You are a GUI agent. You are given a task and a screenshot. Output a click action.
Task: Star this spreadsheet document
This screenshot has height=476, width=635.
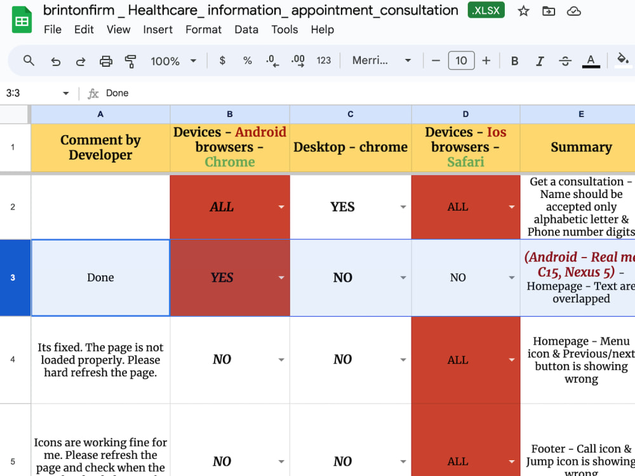[x=523, y=11]
